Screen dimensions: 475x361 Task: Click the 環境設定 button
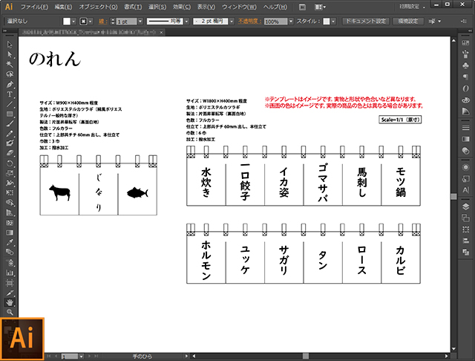click(x=408, y=22)
